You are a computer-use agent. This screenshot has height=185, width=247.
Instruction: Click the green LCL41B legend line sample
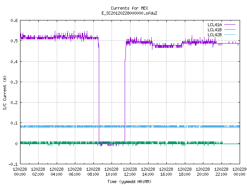click(230, 30)
